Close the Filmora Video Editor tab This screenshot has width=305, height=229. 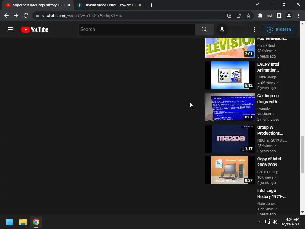pyautogui.click(x=140, y=5)
